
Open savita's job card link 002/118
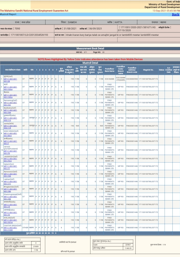[x=10, y=127]
